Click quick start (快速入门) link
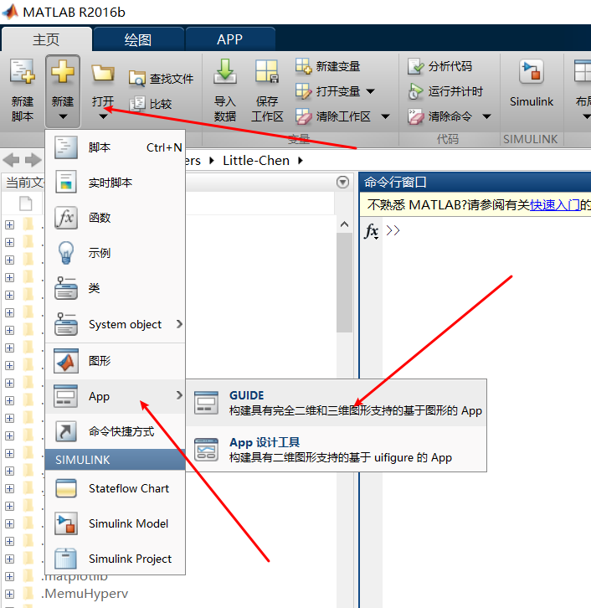The height and width of the screenshot is (608, 591). coord(554,204)
